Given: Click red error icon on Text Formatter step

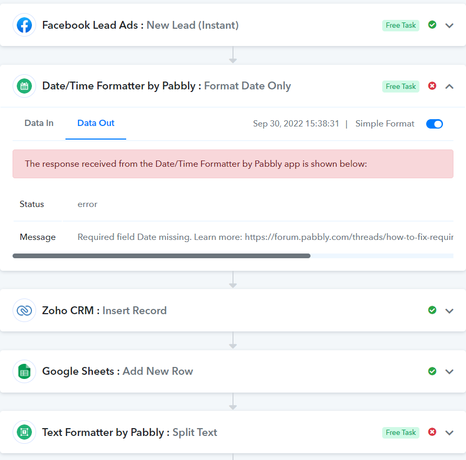Looking at the screenshot, I should click(432, 432).
